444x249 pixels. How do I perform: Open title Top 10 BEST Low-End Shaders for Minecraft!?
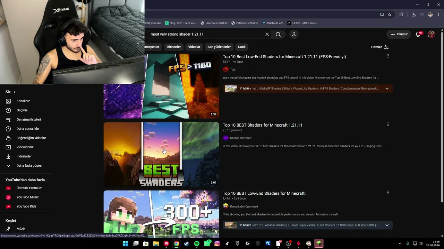tap(264, 193)
